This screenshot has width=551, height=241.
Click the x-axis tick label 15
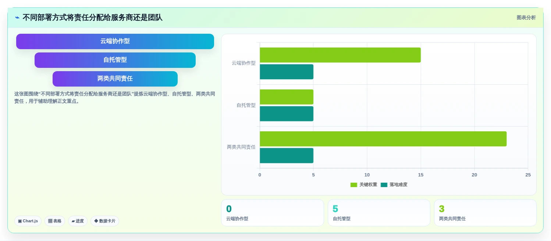pyautogui.click(x=421, y=175)
